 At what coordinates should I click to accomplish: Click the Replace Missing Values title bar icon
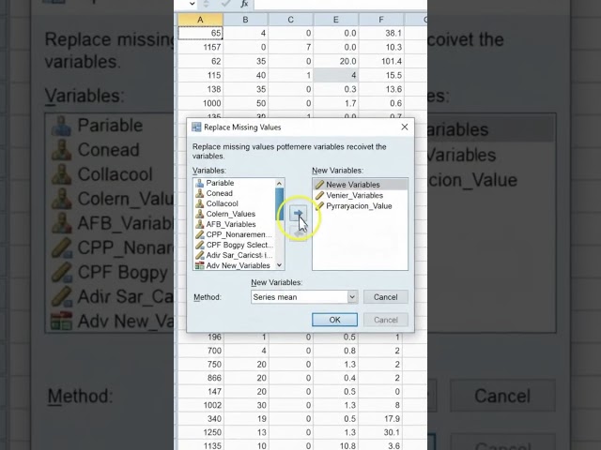196,127
